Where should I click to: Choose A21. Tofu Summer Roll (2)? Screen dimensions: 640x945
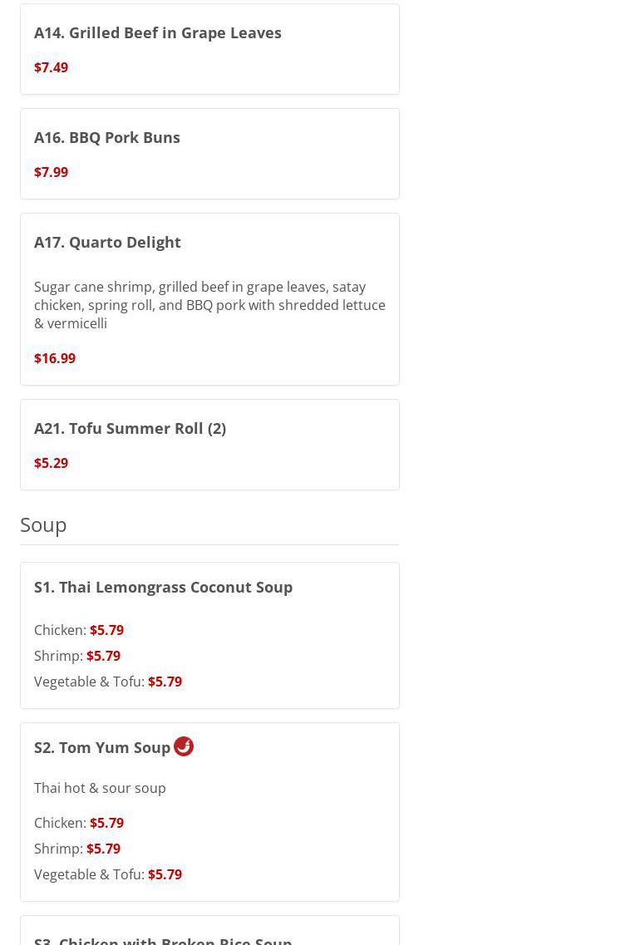130,428
